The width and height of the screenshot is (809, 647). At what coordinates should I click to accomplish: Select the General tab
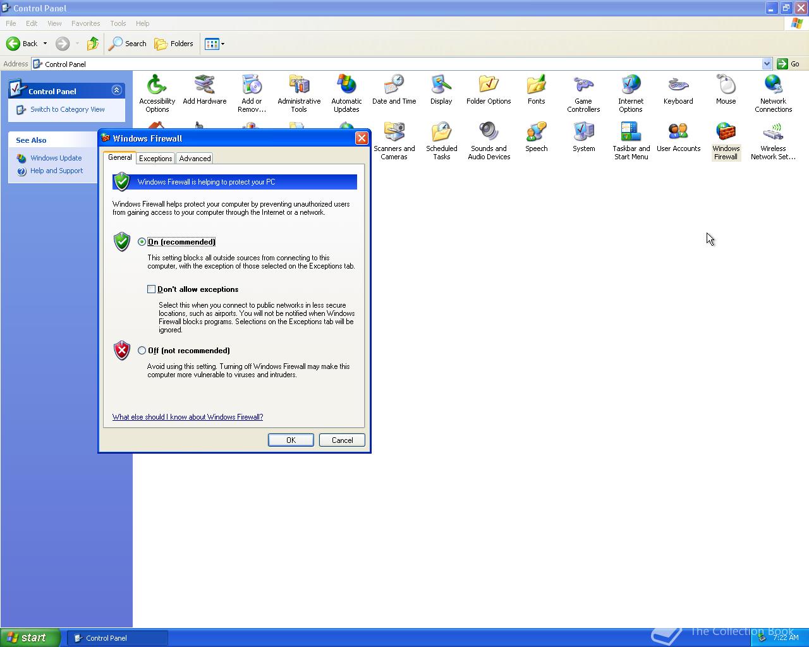click(x=119, y=157)
